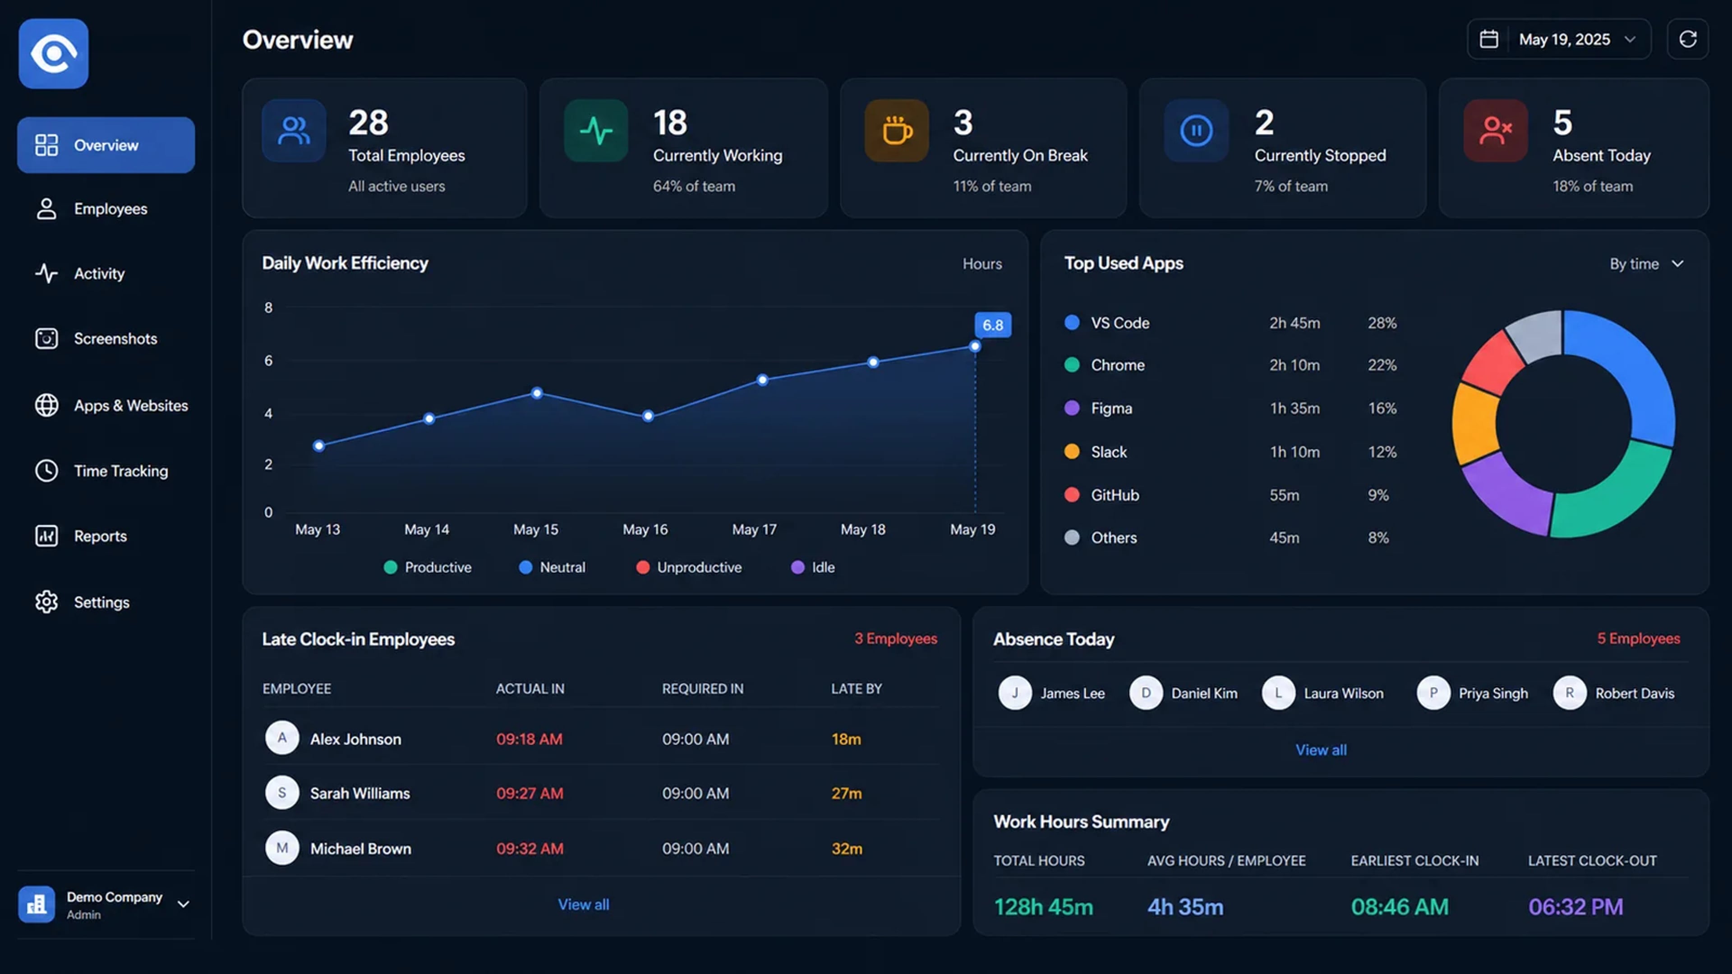
Task: Click Alex Johnson's avatar
Action: [x=282, y=737]
